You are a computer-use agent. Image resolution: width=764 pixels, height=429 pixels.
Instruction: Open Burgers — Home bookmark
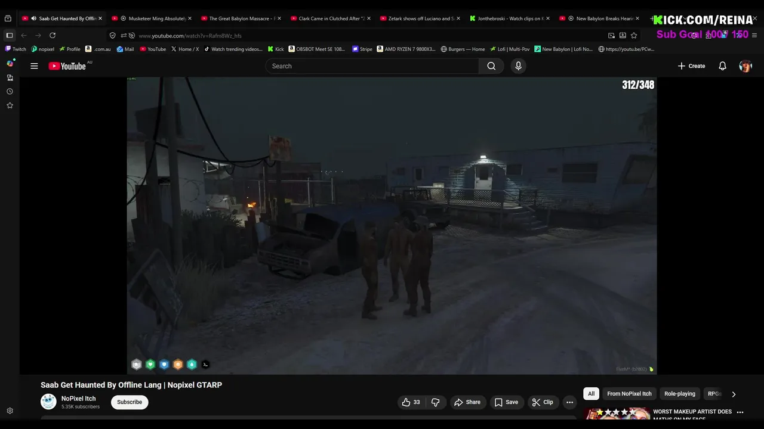[x=463, y=49]
